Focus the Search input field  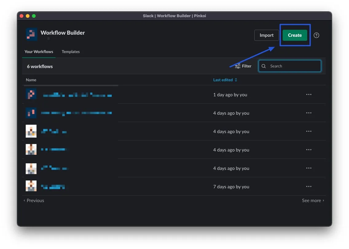(293, 66)
